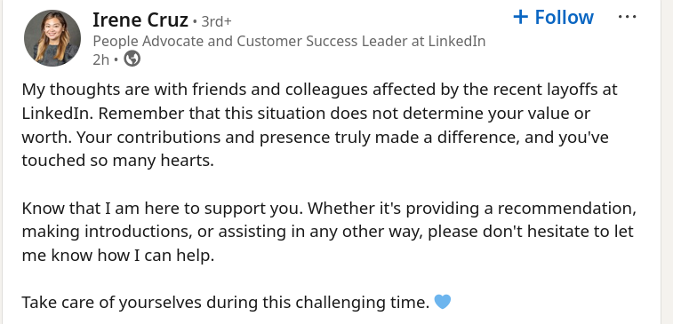The width and height of the screenshot is (673, 324).
Task: Click the Irene Cruz name link
Action: (x=140, y=20)
